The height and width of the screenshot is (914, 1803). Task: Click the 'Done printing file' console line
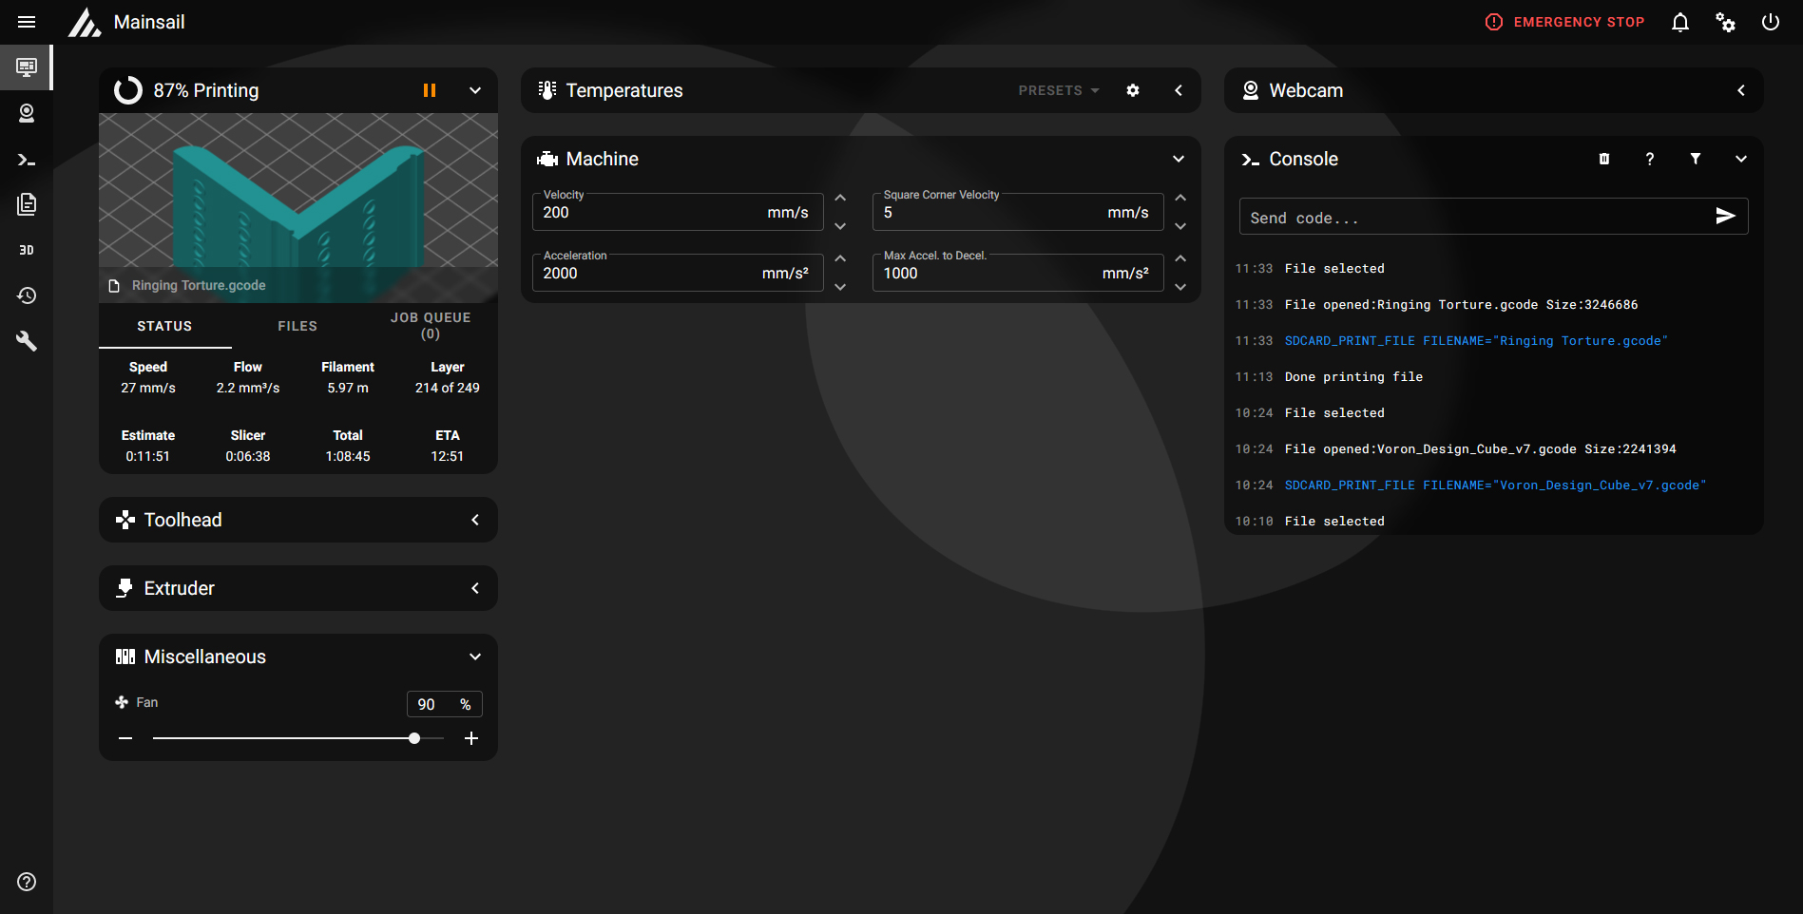click(1353, 377)
